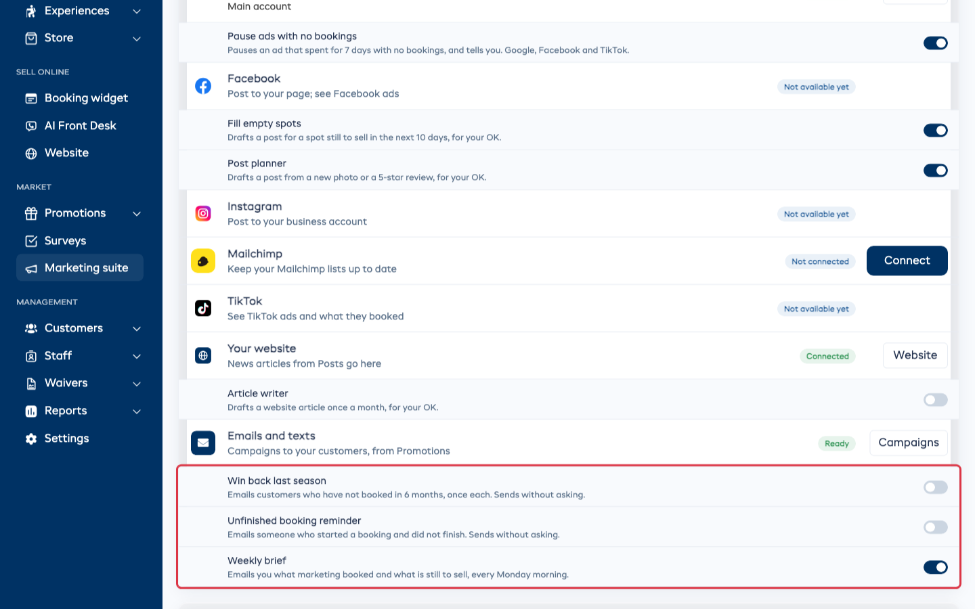
Task: Enable Unfinished booking reminder toggle
Action: point(936,527)
